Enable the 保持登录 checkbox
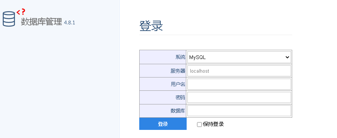337x138 pixels. [199, 124]
